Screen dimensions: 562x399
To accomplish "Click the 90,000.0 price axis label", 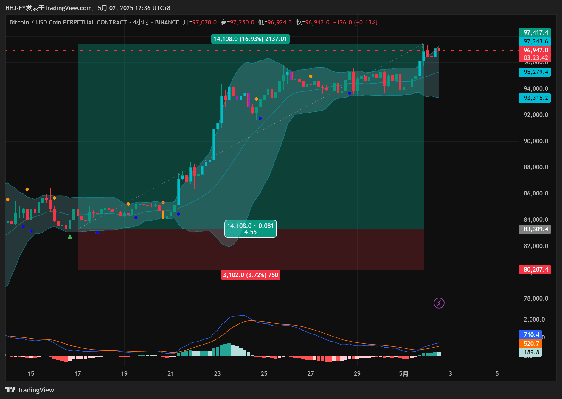I will (x=536, y=141).
